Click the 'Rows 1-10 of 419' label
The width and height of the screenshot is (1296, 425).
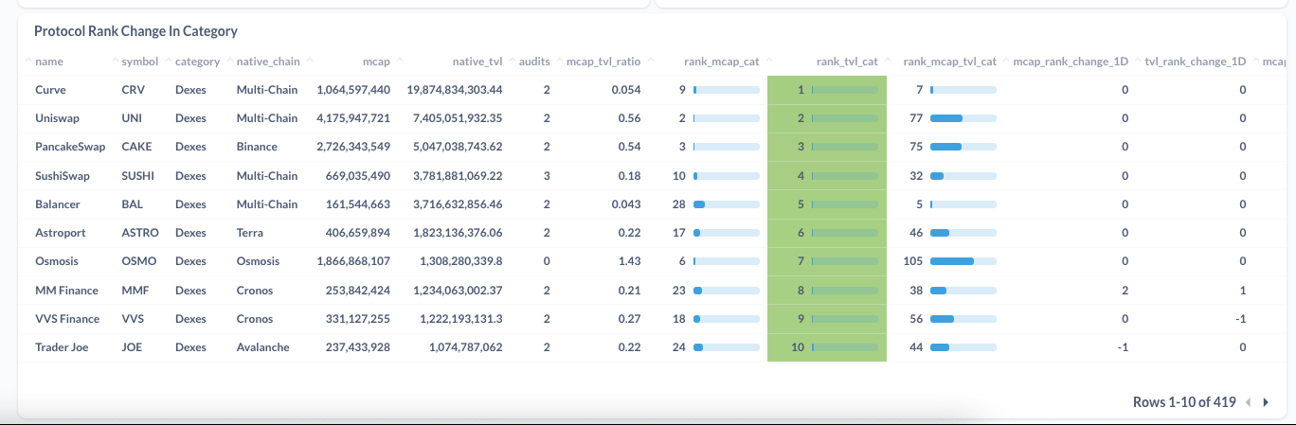pos(1184,402)
